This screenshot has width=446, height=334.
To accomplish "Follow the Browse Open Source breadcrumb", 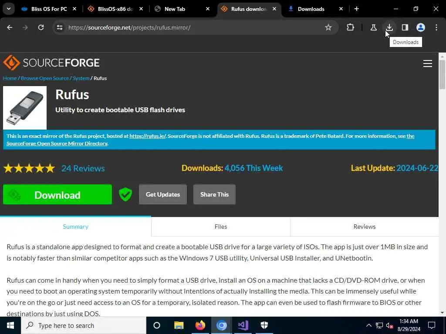I will 45,78.
